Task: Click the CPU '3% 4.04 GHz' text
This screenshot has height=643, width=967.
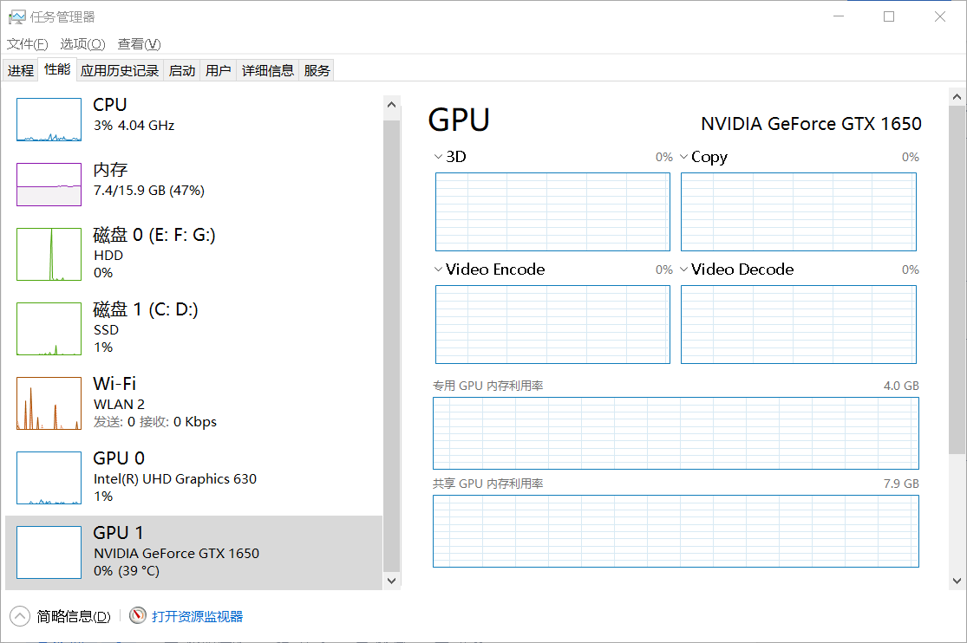Action: (134, 125)
